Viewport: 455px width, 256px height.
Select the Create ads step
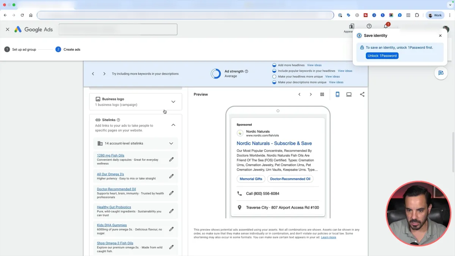point(68,49)
